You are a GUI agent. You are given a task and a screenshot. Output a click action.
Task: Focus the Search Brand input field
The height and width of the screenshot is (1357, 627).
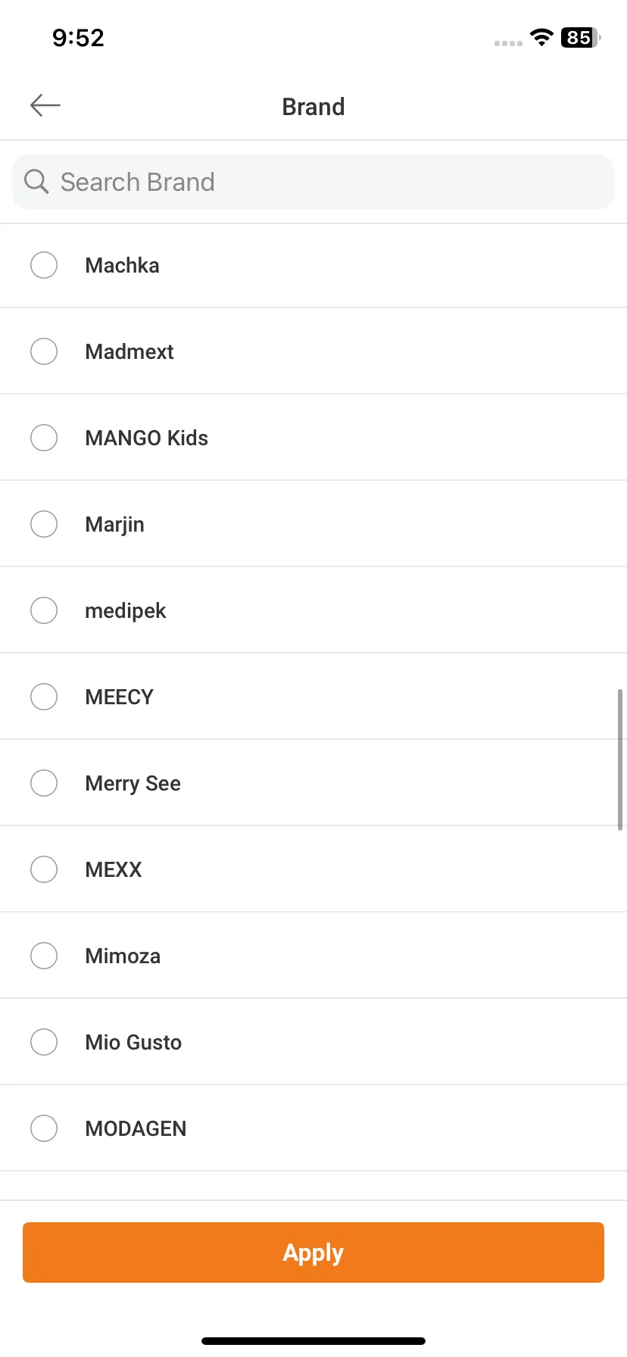[x=313, y=182]
